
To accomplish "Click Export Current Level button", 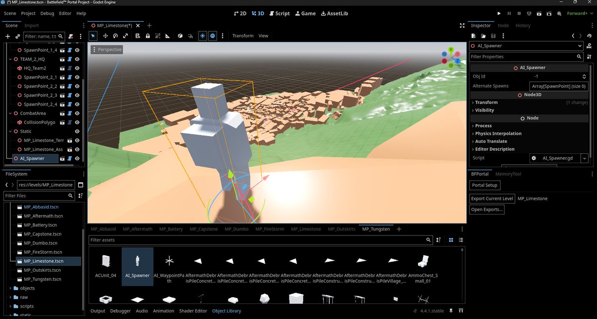I will pyautogui.click(x=493, y=199).
